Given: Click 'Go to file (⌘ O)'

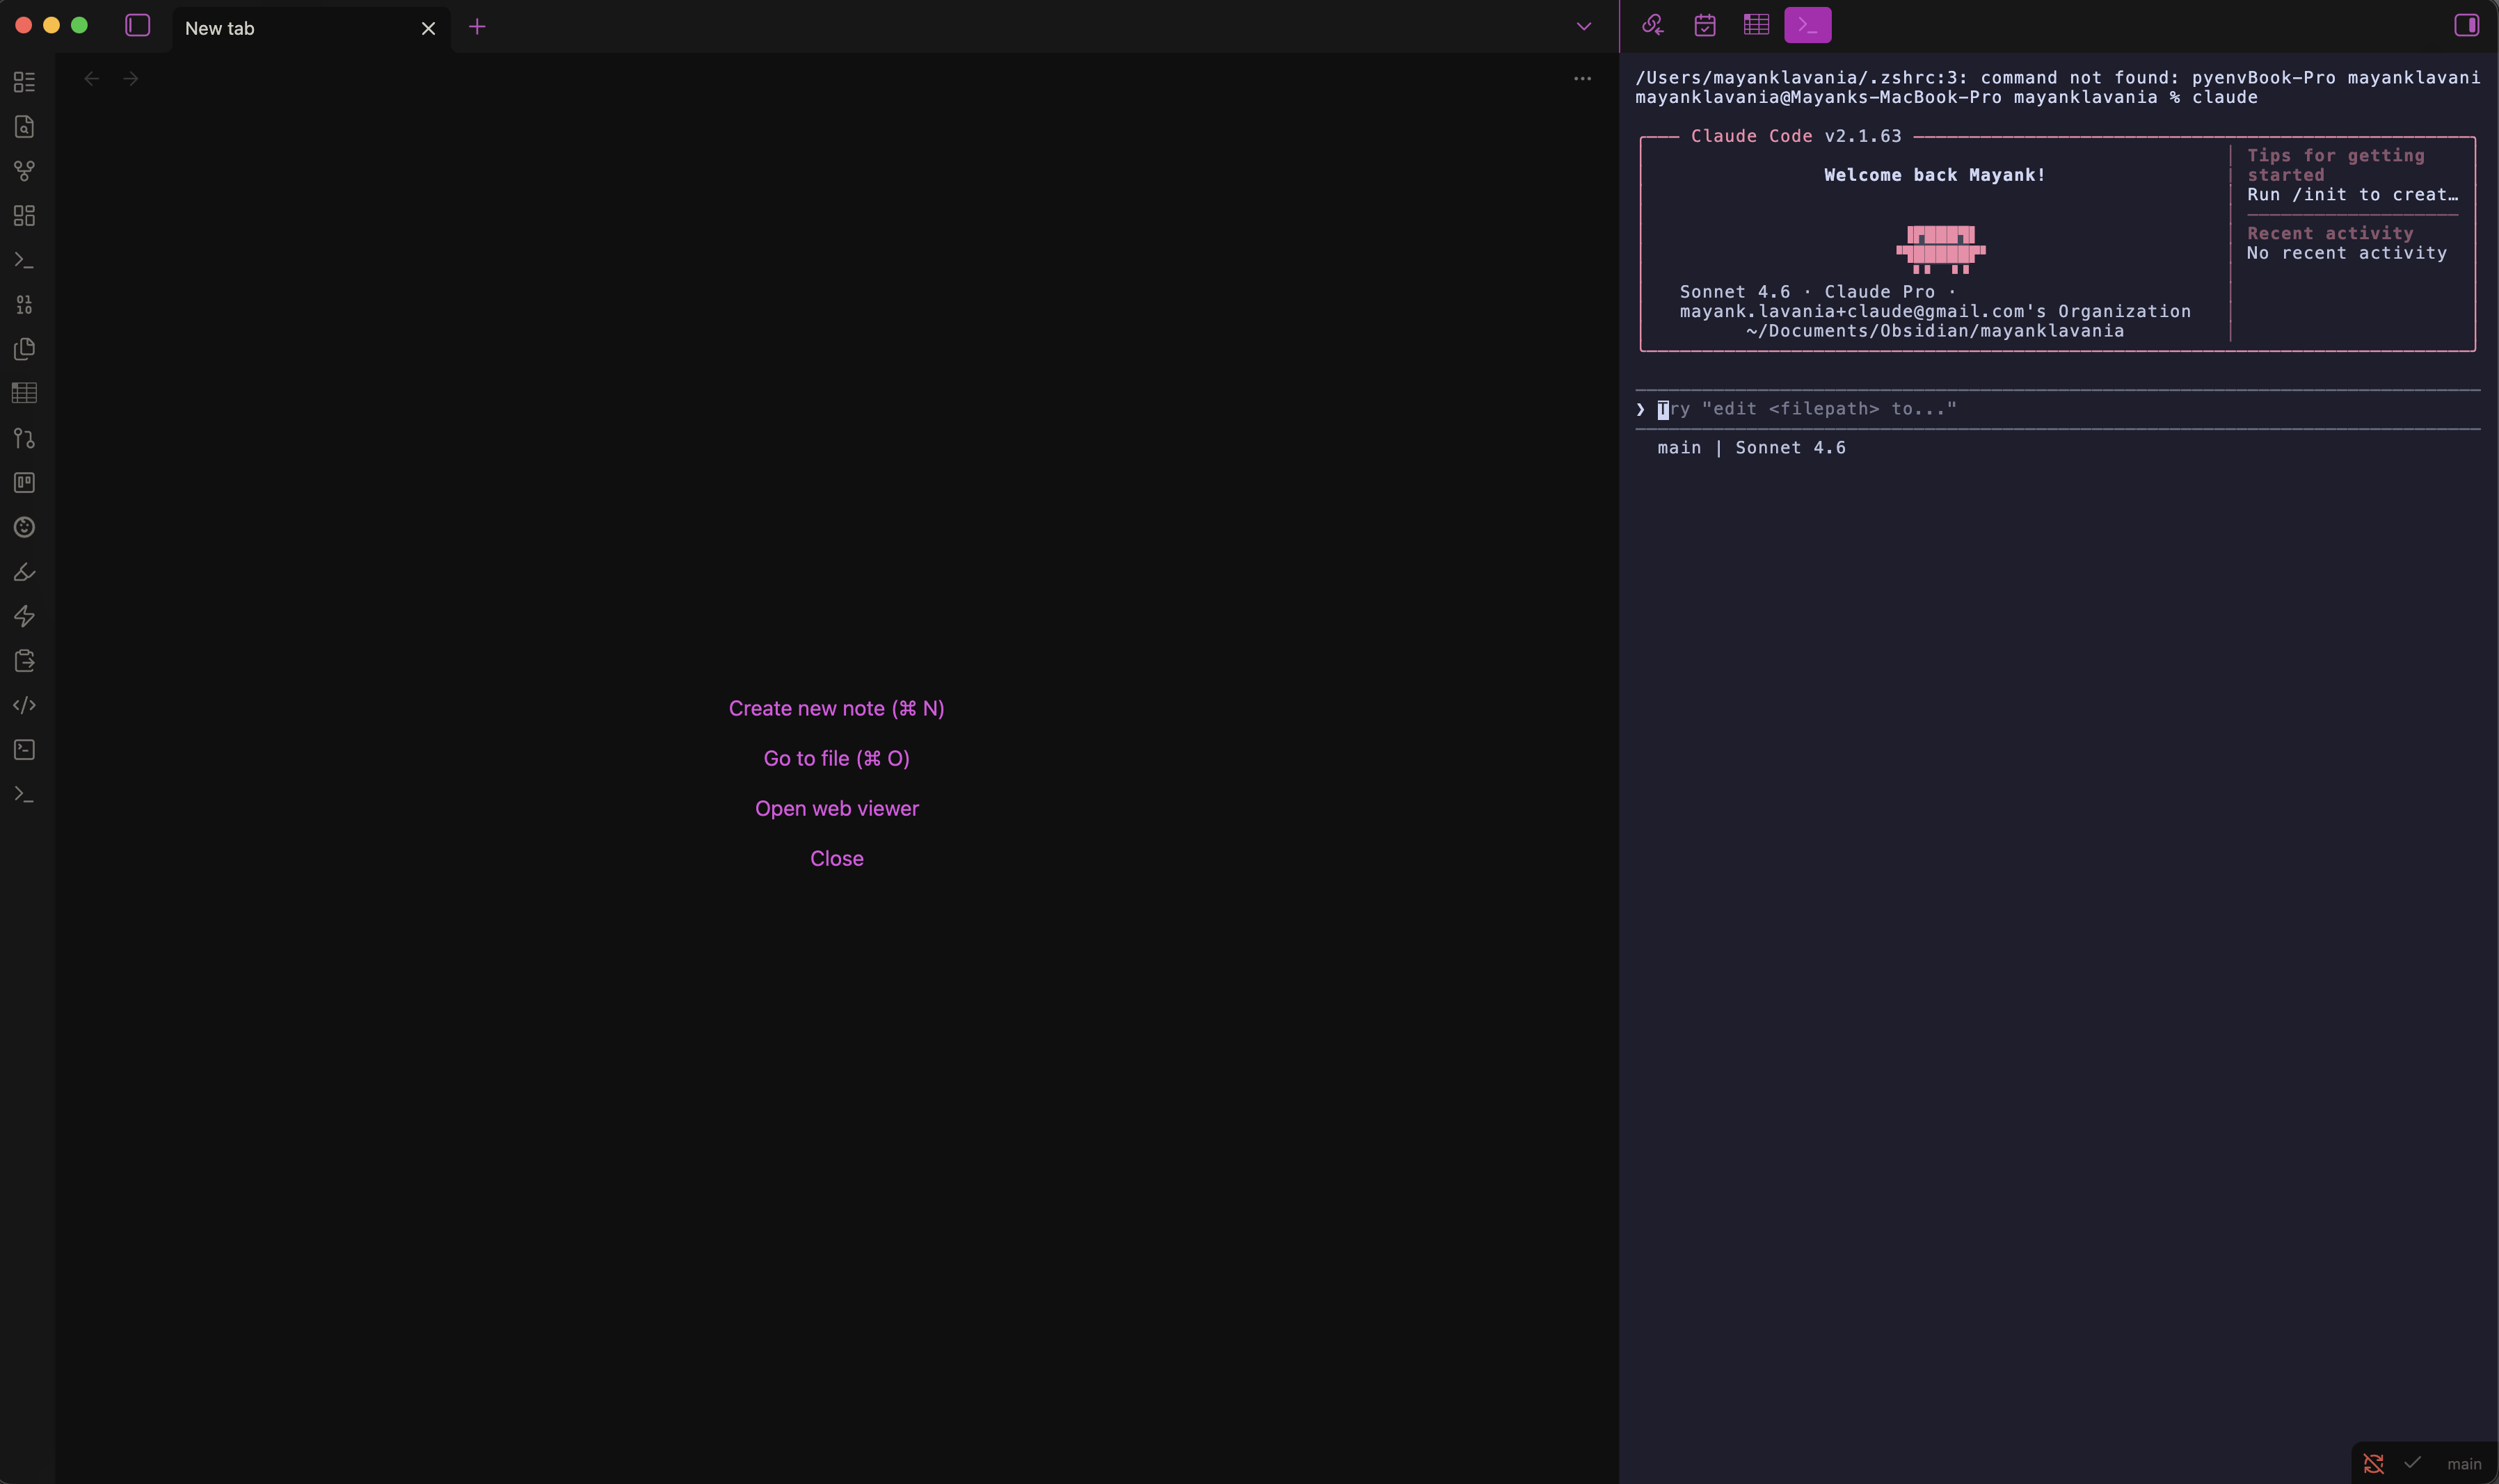Looking at the screenshot, I should (836, 758).
